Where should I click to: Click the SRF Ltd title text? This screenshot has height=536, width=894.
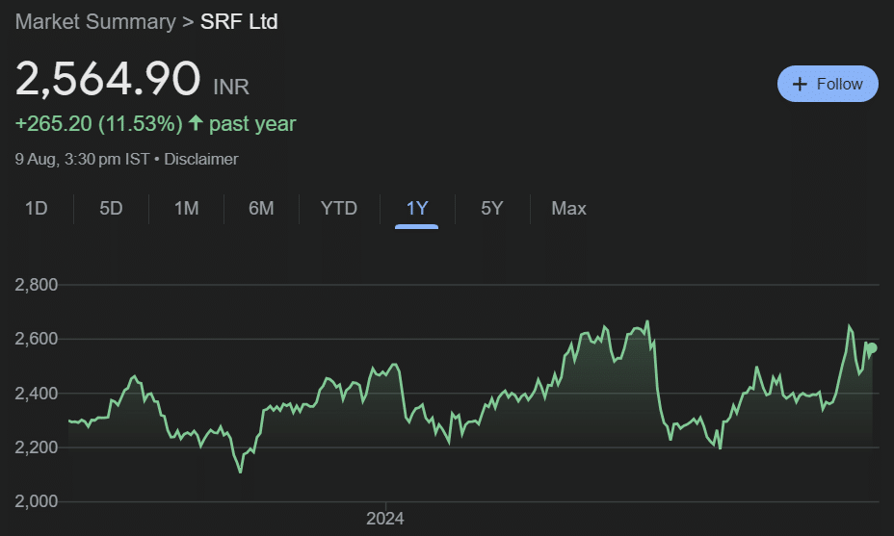pos(239,21)
